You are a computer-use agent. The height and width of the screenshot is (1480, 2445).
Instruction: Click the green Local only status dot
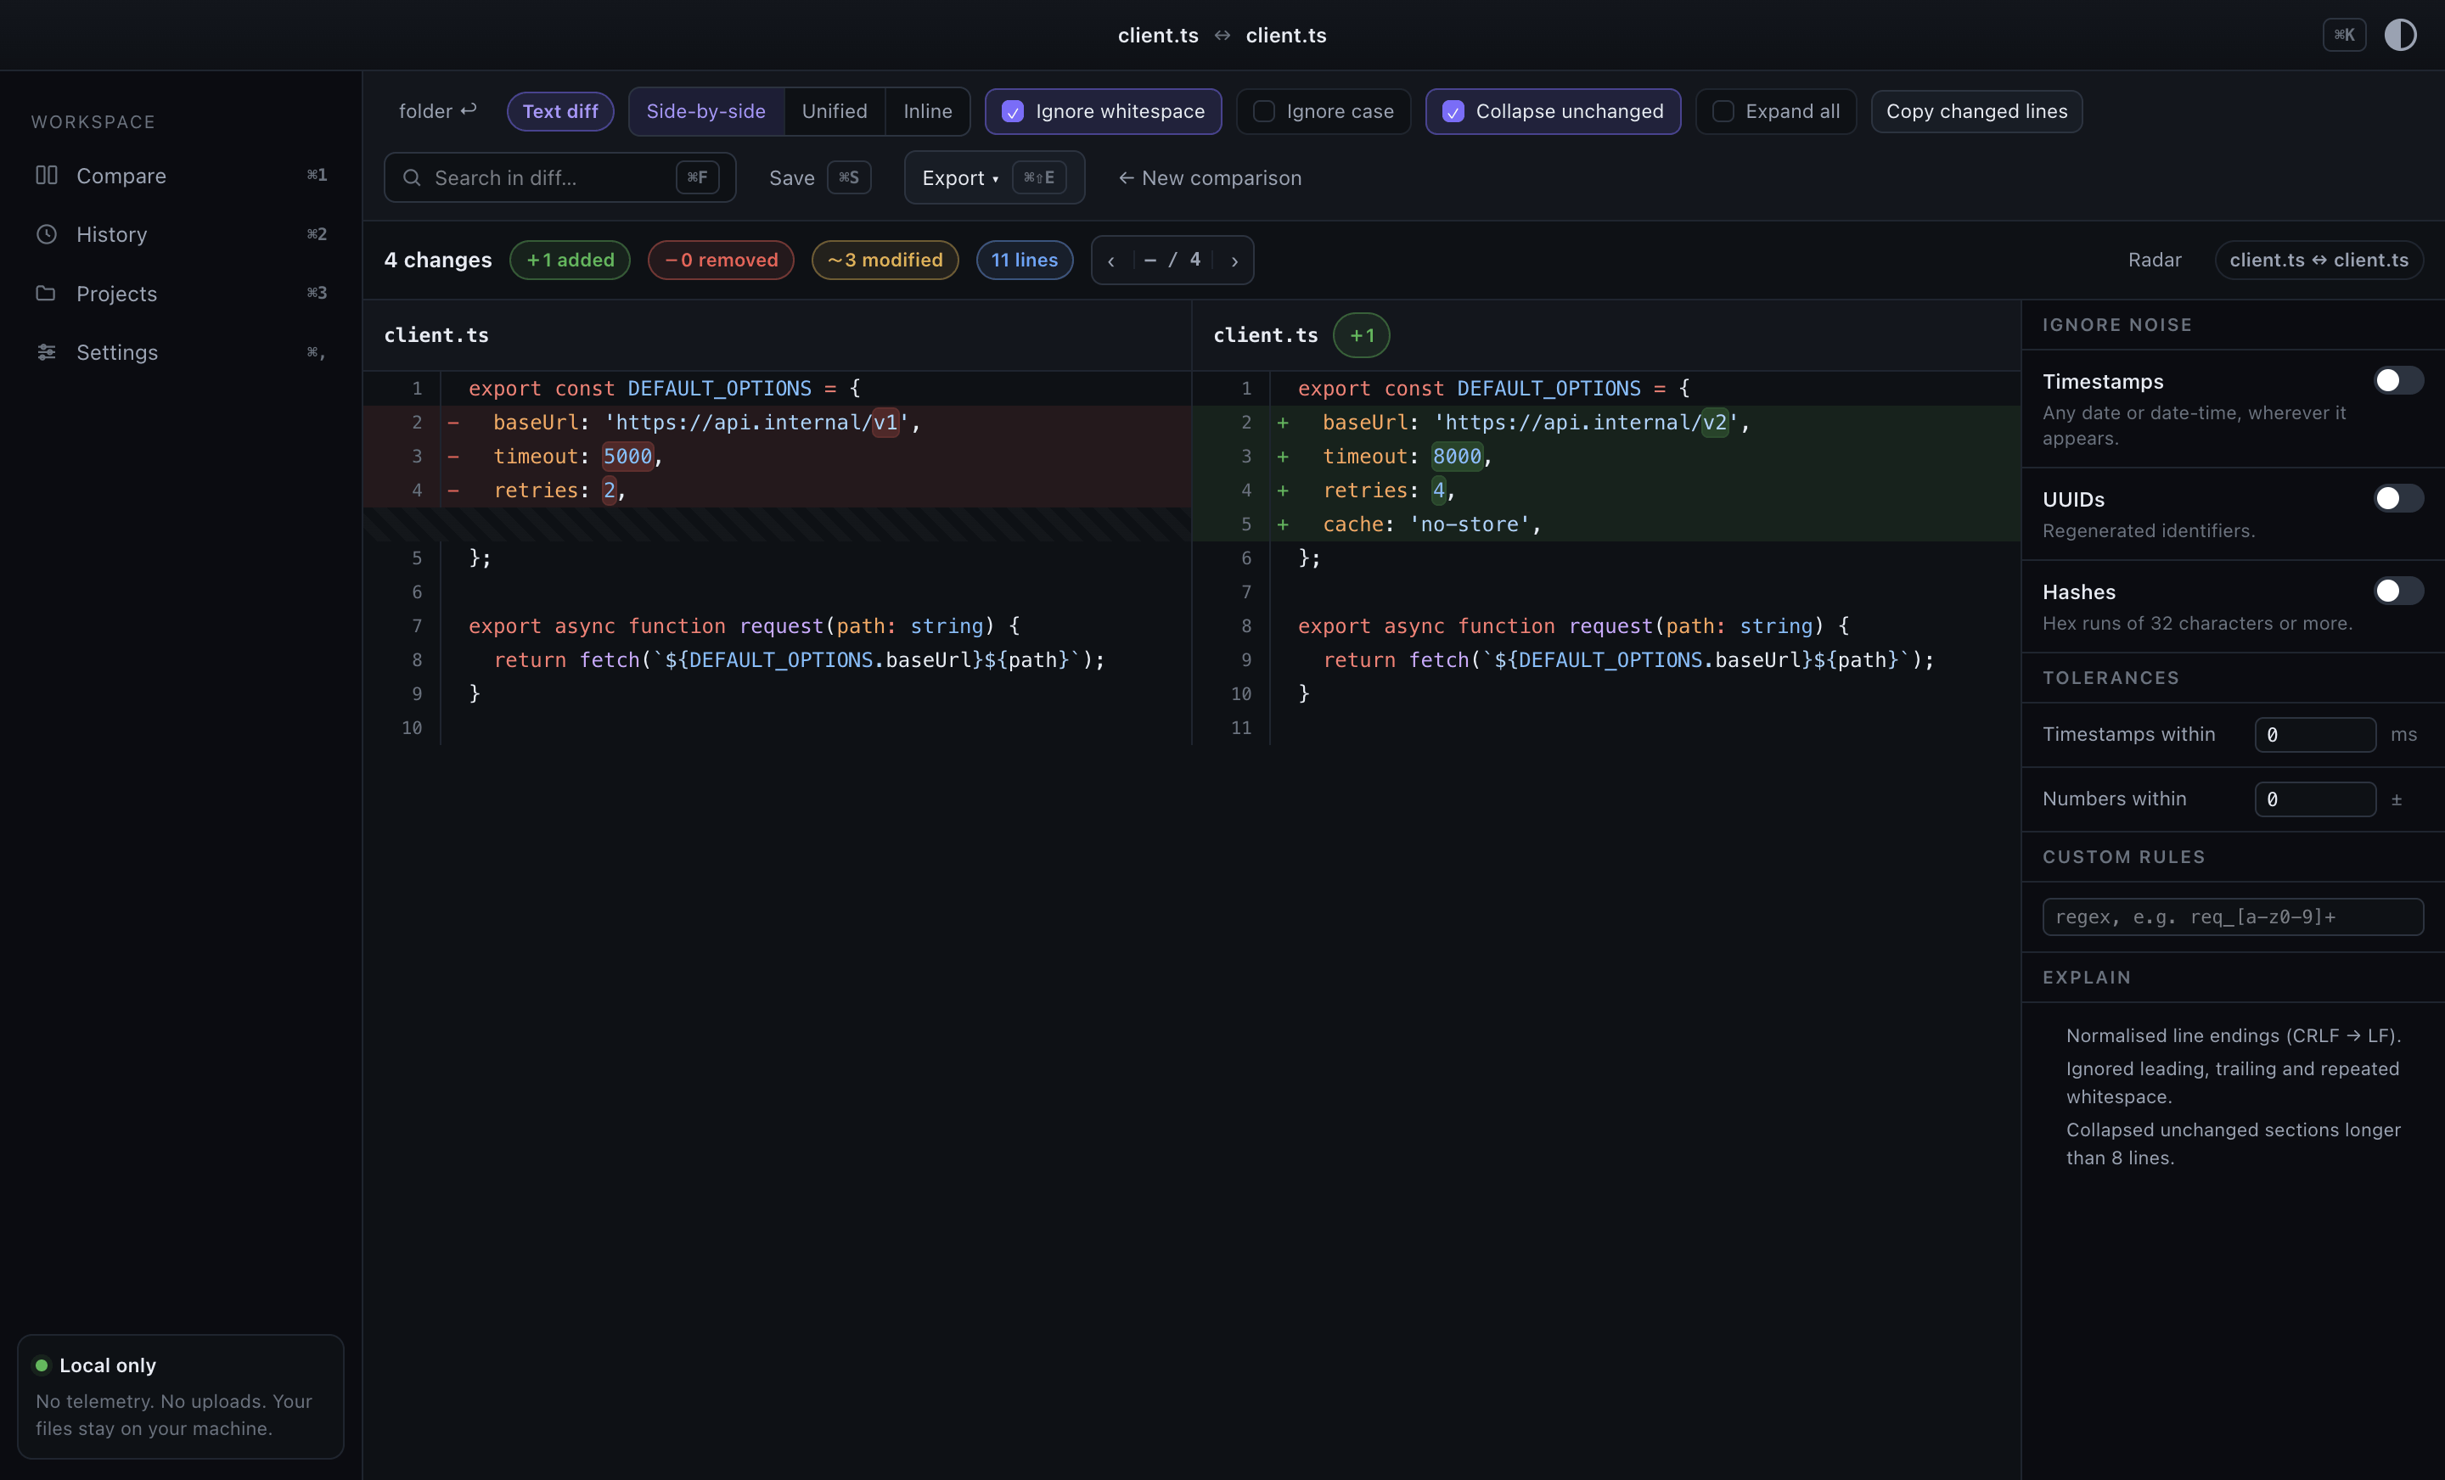[x=42, y=1365]
